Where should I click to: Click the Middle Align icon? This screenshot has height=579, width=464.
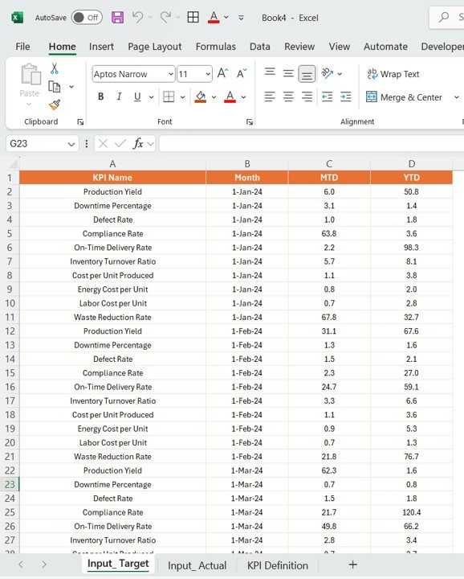(x=288, y=73)
